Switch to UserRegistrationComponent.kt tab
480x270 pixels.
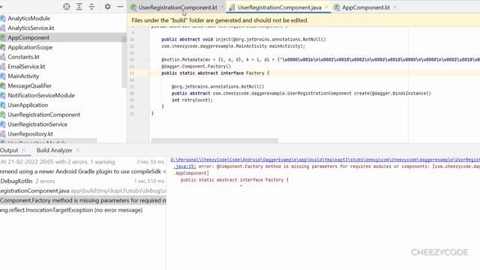click(x=178, y=7)
